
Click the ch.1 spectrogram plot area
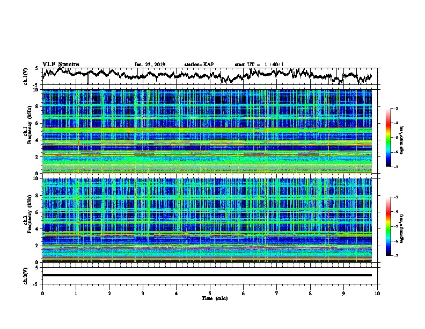point(207,131)
